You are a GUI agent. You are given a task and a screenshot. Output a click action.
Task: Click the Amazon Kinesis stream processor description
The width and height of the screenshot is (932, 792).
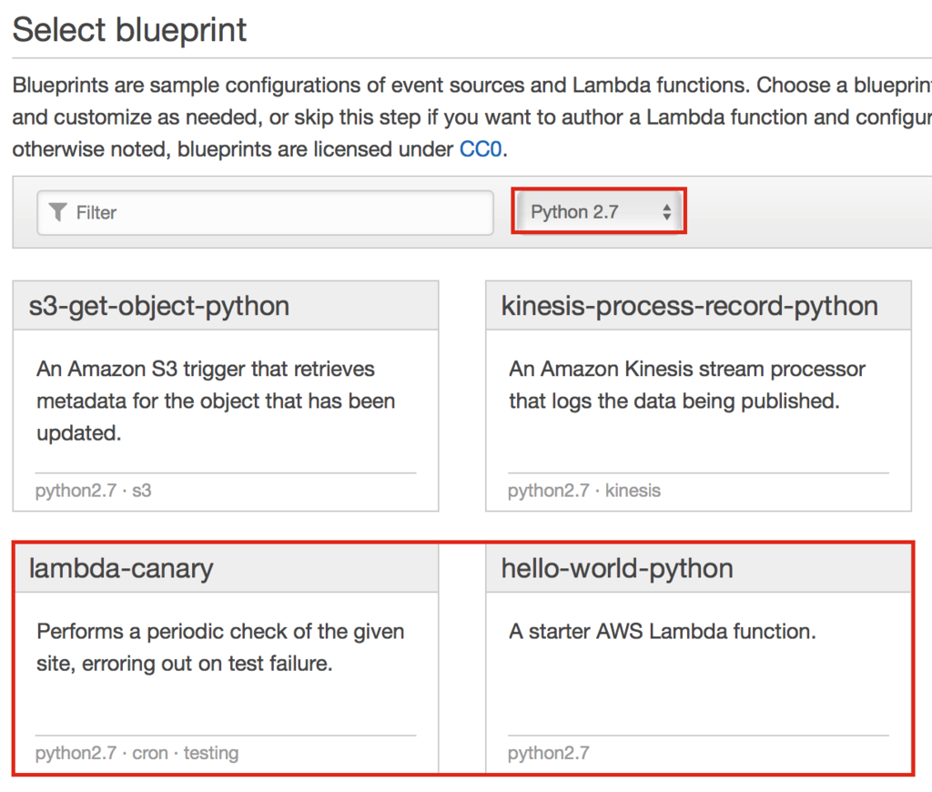coord(687,385)
